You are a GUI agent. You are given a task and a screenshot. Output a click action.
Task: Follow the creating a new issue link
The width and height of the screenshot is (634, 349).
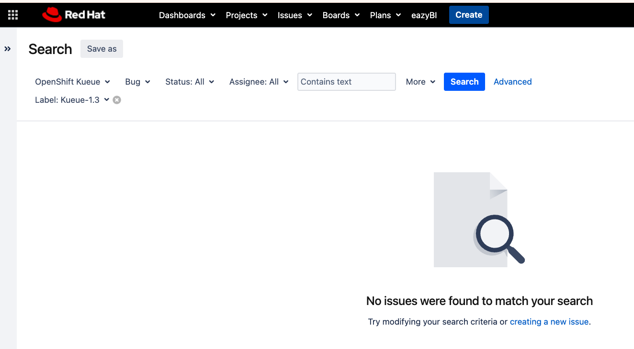(x=549, y=322)
